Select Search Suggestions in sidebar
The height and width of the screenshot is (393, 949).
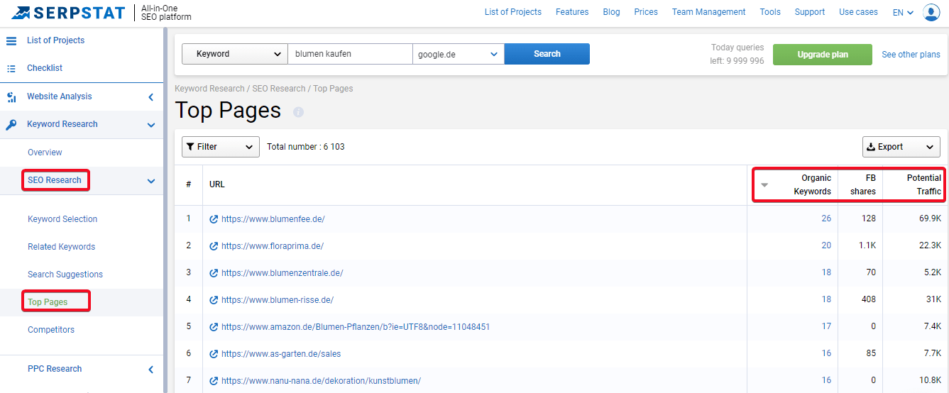pyautogui.click(x=65, y=275)
